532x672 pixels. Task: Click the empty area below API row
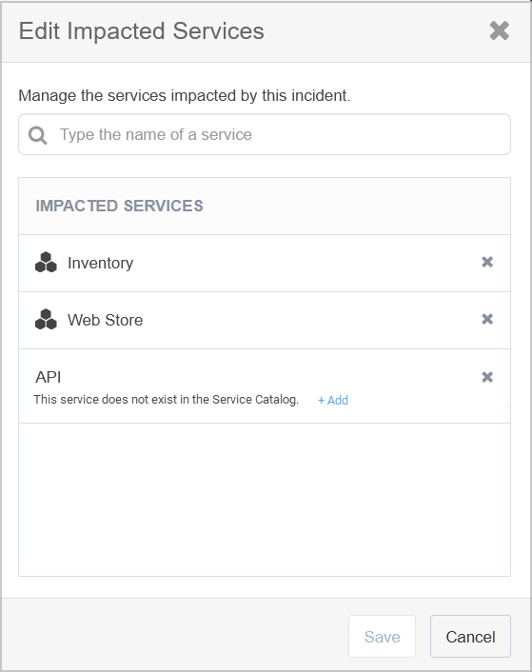[265, 500]
